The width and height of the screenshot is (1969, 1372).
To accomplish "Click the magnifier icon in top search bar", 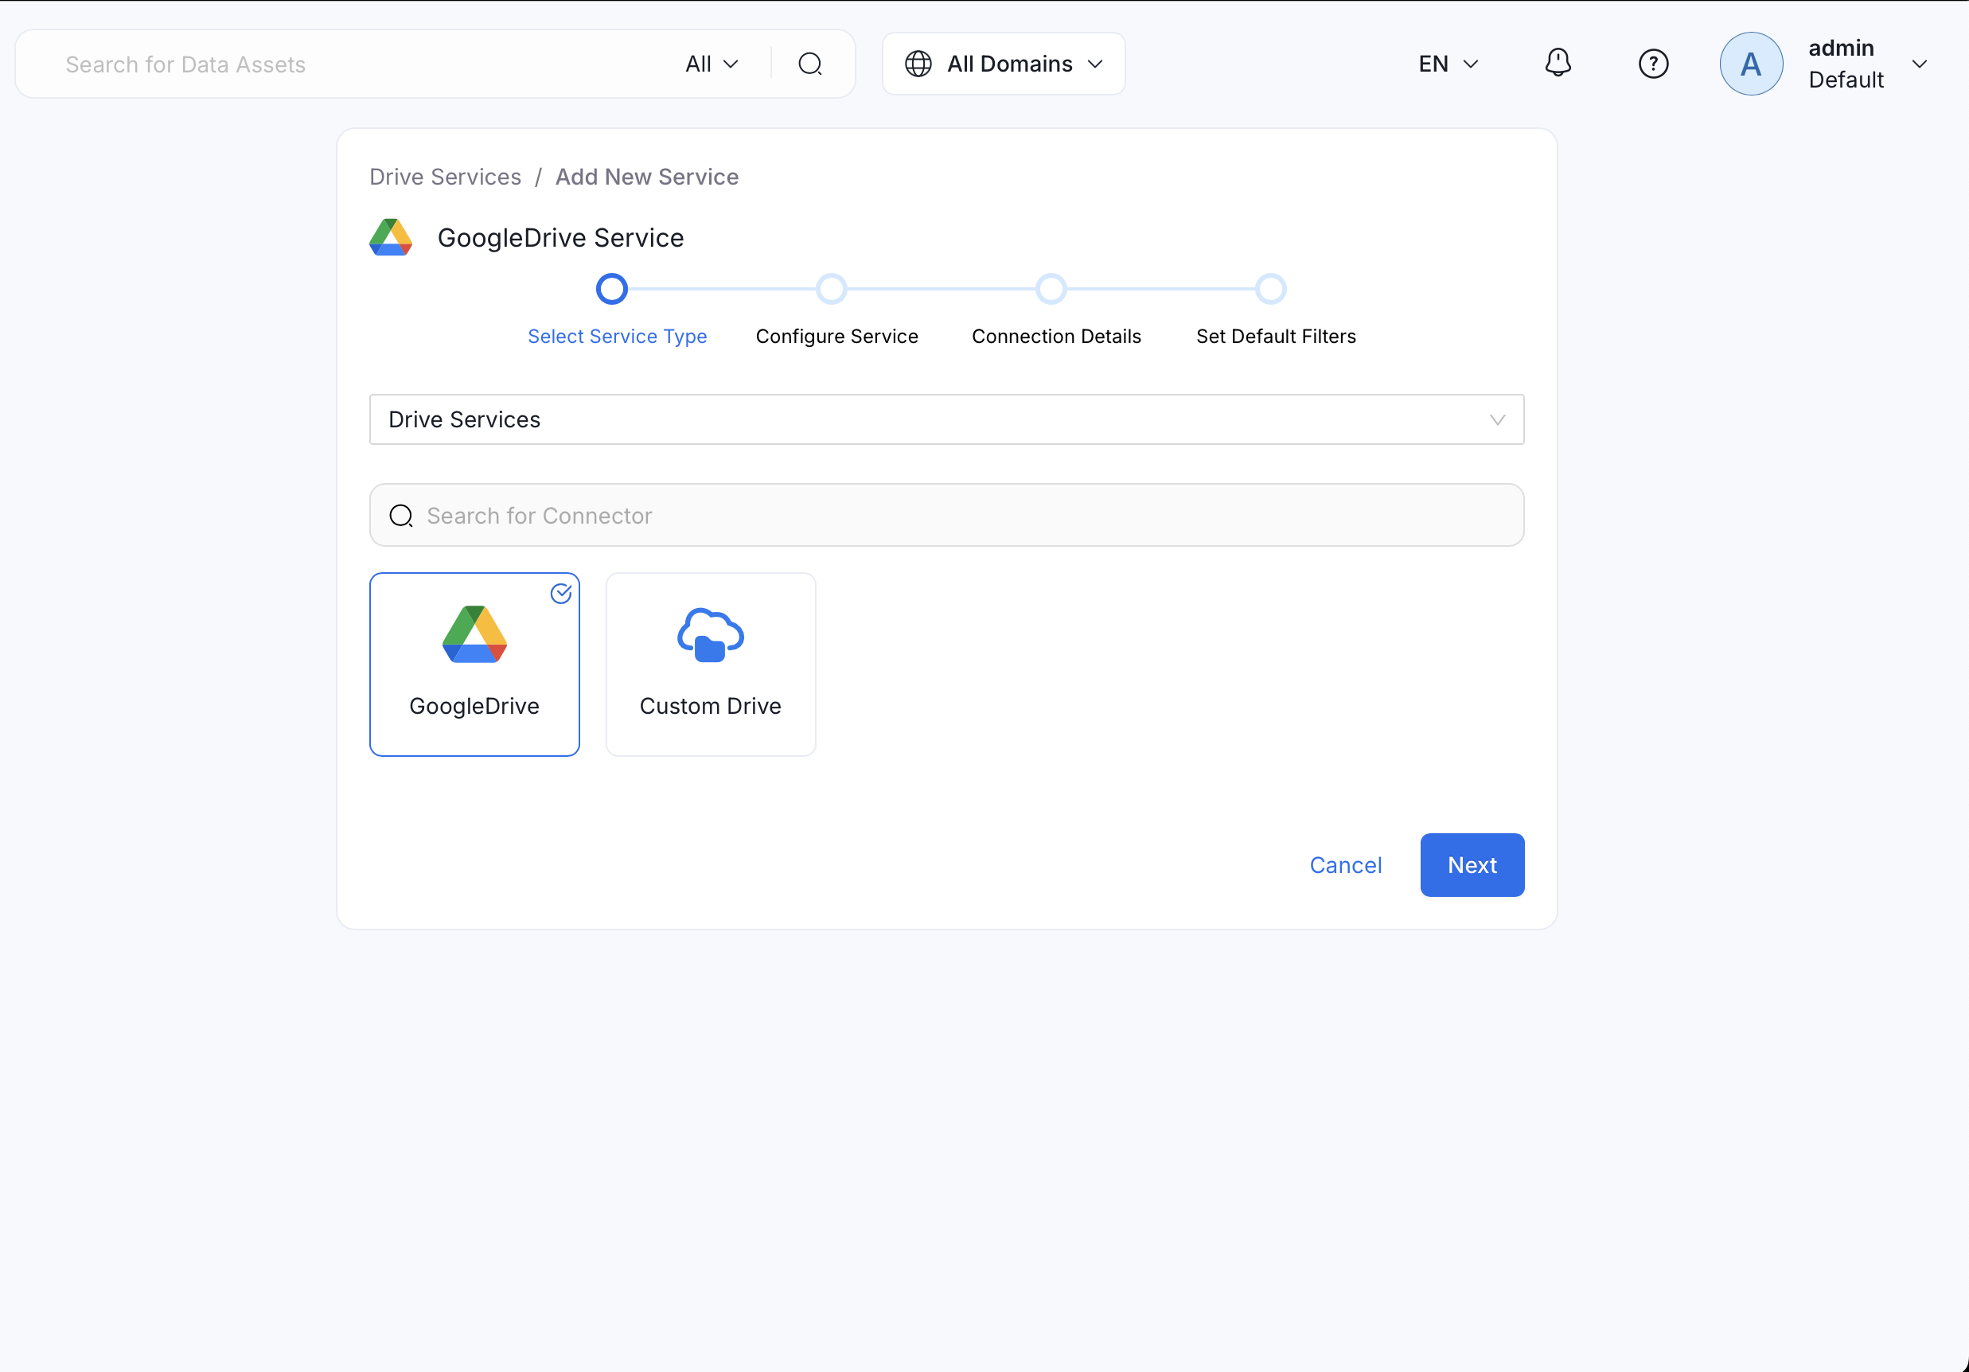I will [809, 64].
